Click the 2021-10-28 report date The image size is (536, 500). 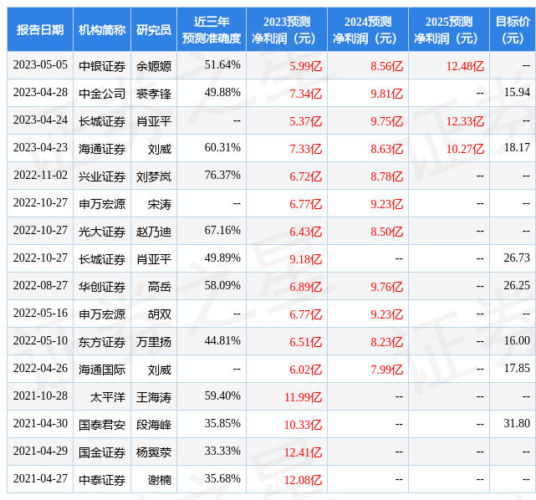point(39,396)
